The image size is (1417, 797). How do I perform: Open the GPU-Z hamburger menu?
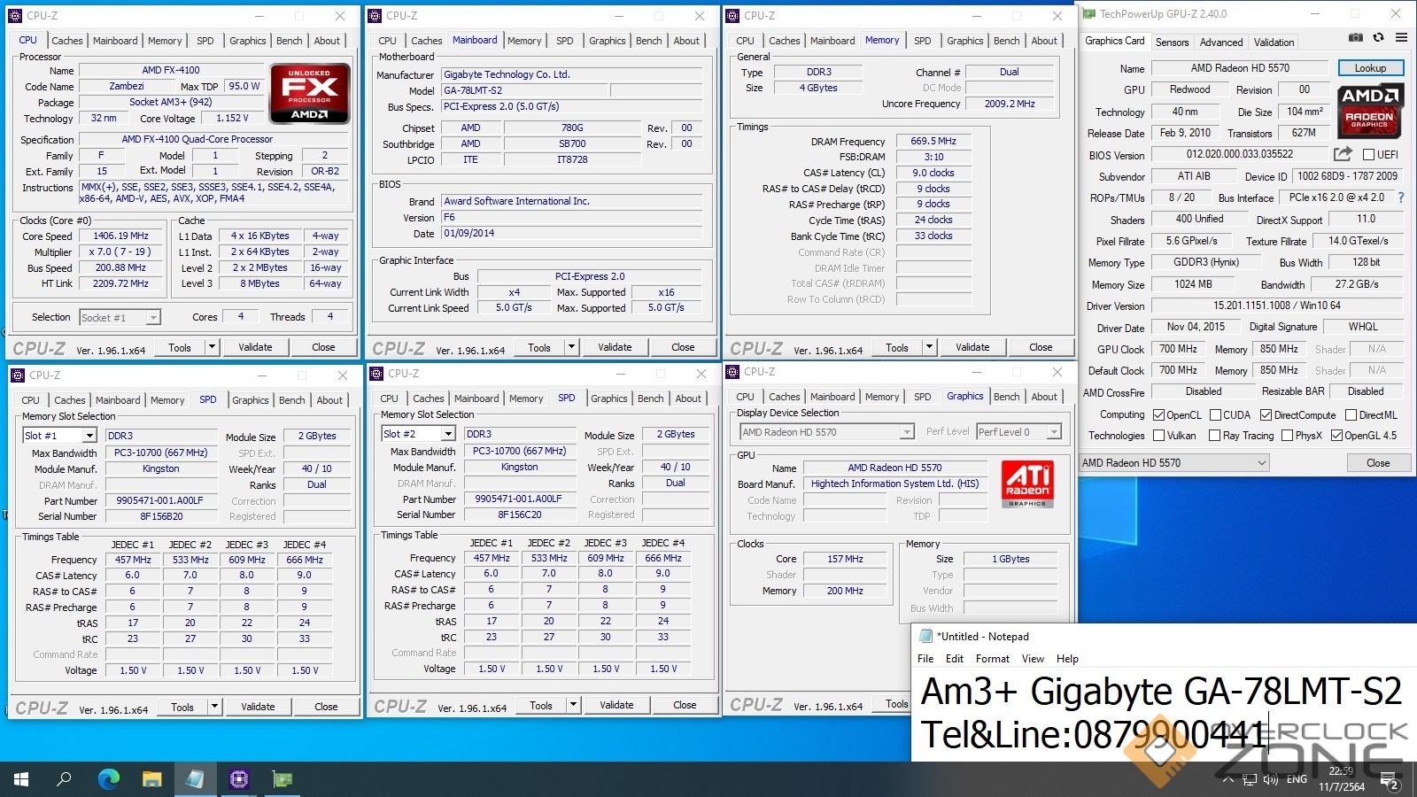click(1401, 37)
